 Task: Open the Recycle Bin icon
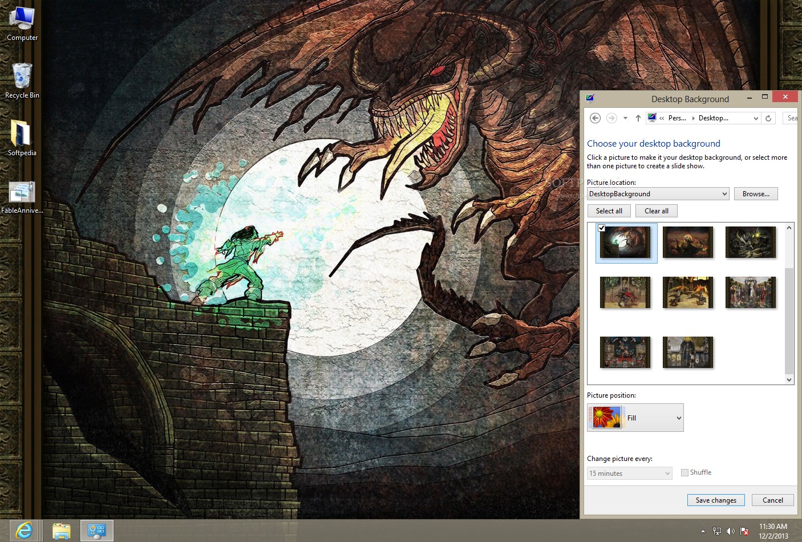pos(22,80)
